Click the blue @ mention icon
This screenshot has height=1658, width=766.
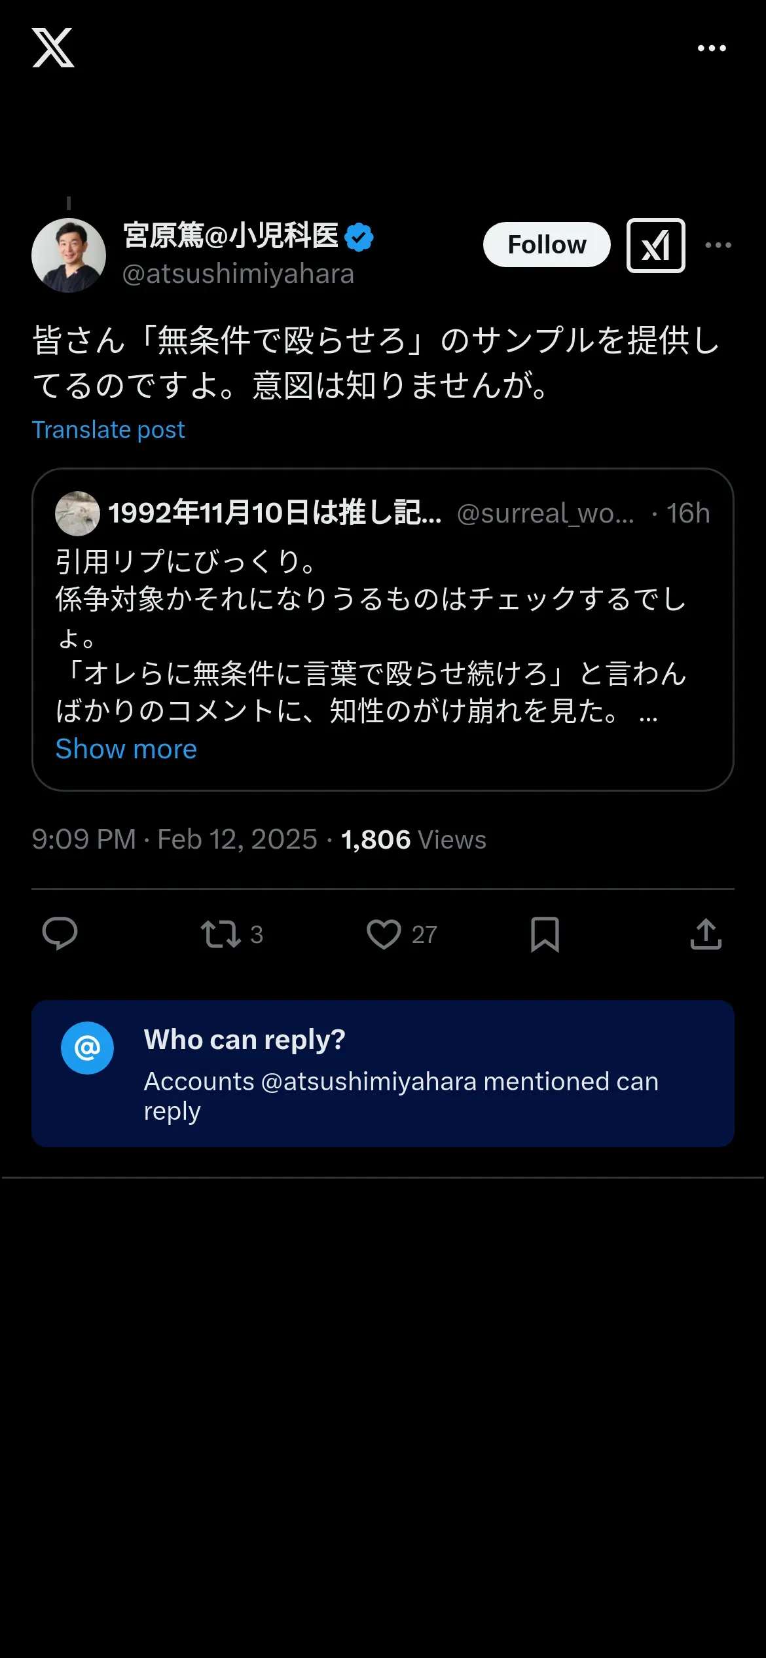(87, 1048)
